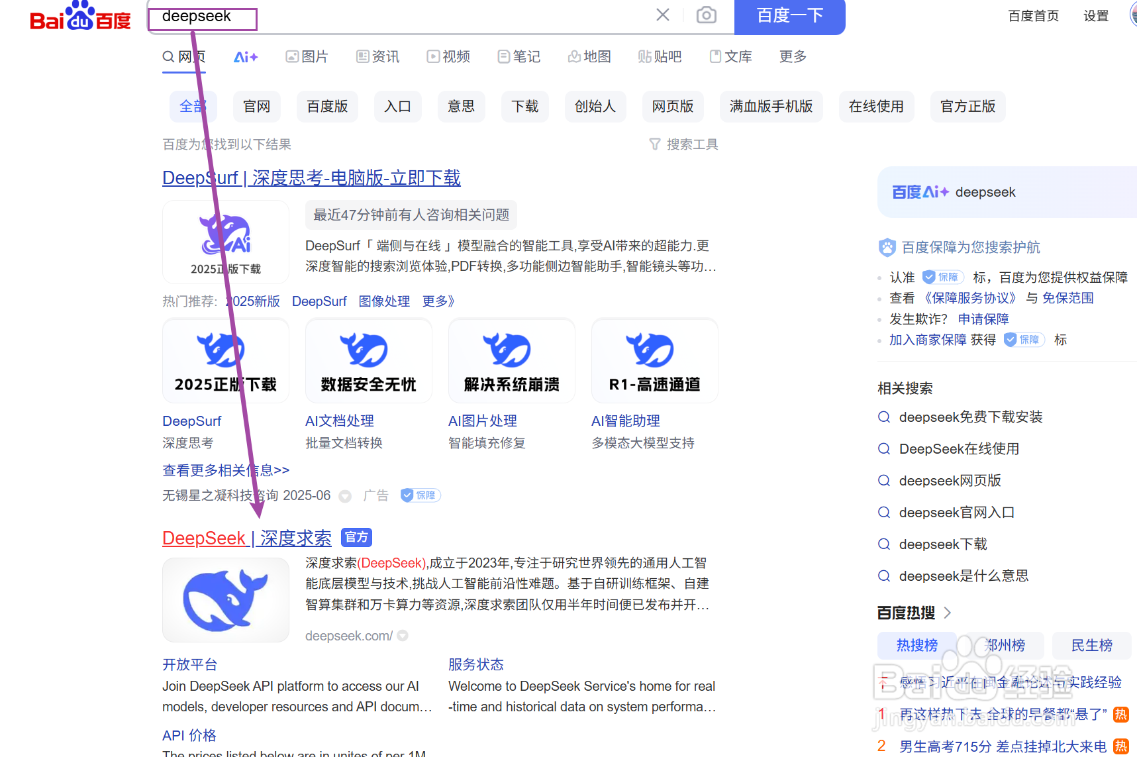Expand 百度热搜 with its arrow
The image size is (1137, 757).
(948, 613)
